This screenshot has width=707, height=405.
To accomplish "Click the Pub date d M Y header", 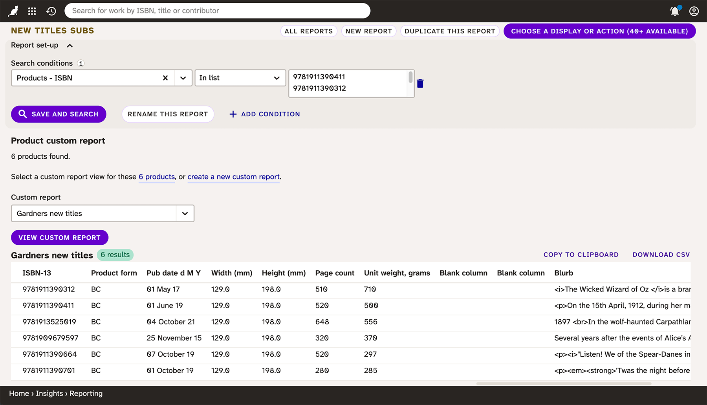I will [174, 273].
